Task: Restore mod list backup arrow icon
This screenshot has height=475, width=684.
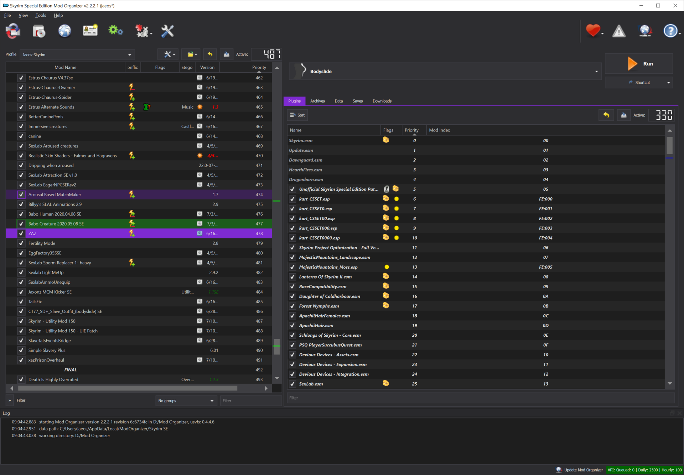Action: coord(210,54)
